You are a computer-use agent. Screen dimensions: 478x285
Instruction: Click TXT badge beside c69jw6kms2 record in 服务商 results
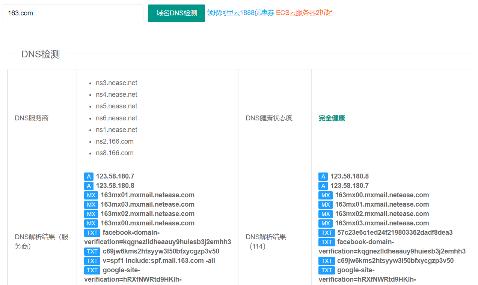tap(92, 251)
